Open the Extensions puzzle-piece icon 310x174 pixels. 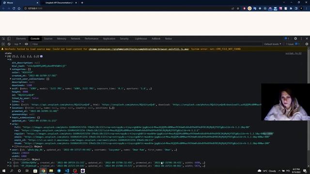click(x=291, y=9)
